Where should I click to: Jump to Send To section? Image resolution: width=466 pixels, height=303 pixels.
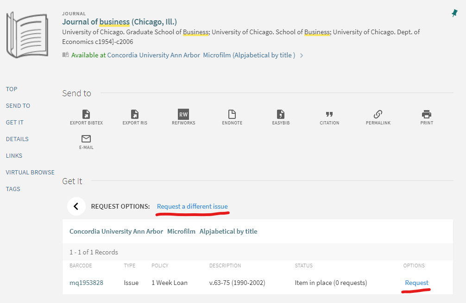[x=18, y=105]
